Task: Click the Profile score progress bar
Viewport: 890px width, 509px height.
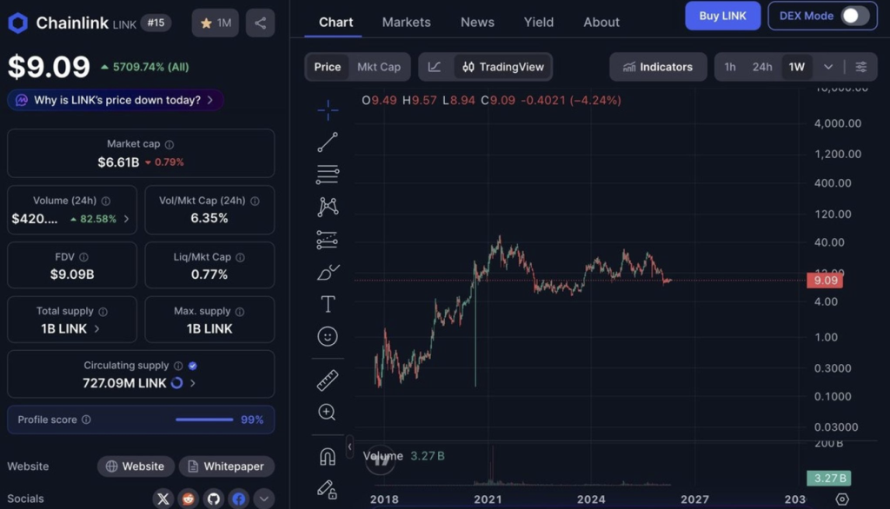Action: coord(204,420)
